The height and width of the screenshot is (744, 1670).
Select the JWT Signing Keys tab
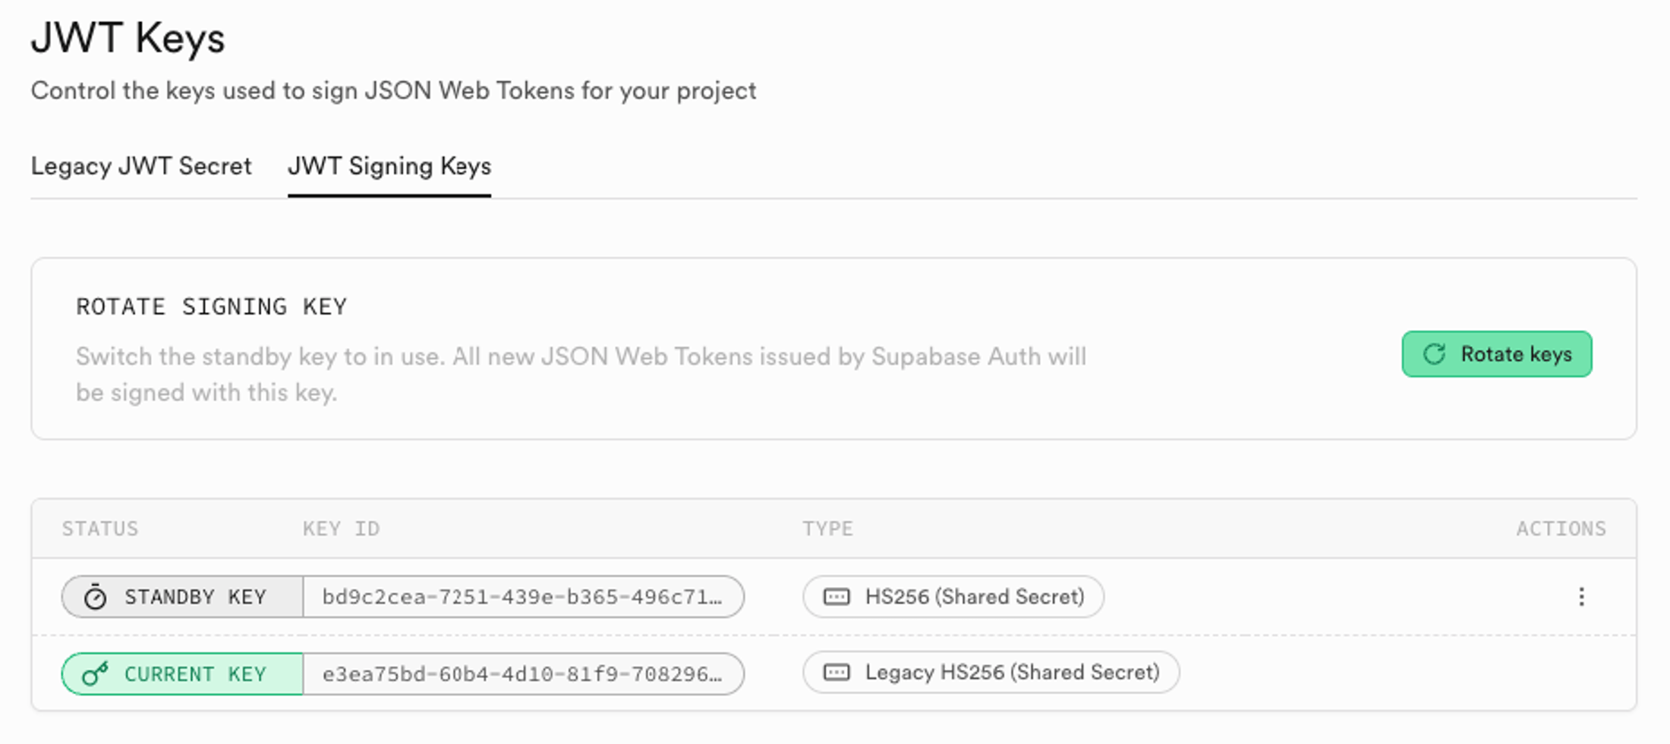pos(389,166)
